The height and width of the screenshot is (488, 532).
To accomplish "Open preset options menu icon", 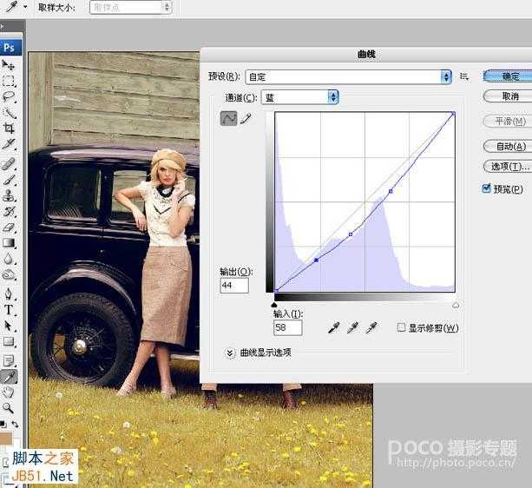I will 464,76.
